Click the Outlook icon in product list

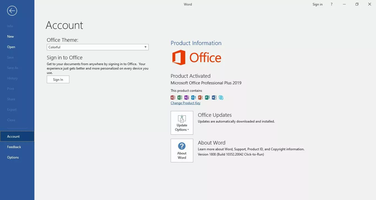[x=194, y=98]
